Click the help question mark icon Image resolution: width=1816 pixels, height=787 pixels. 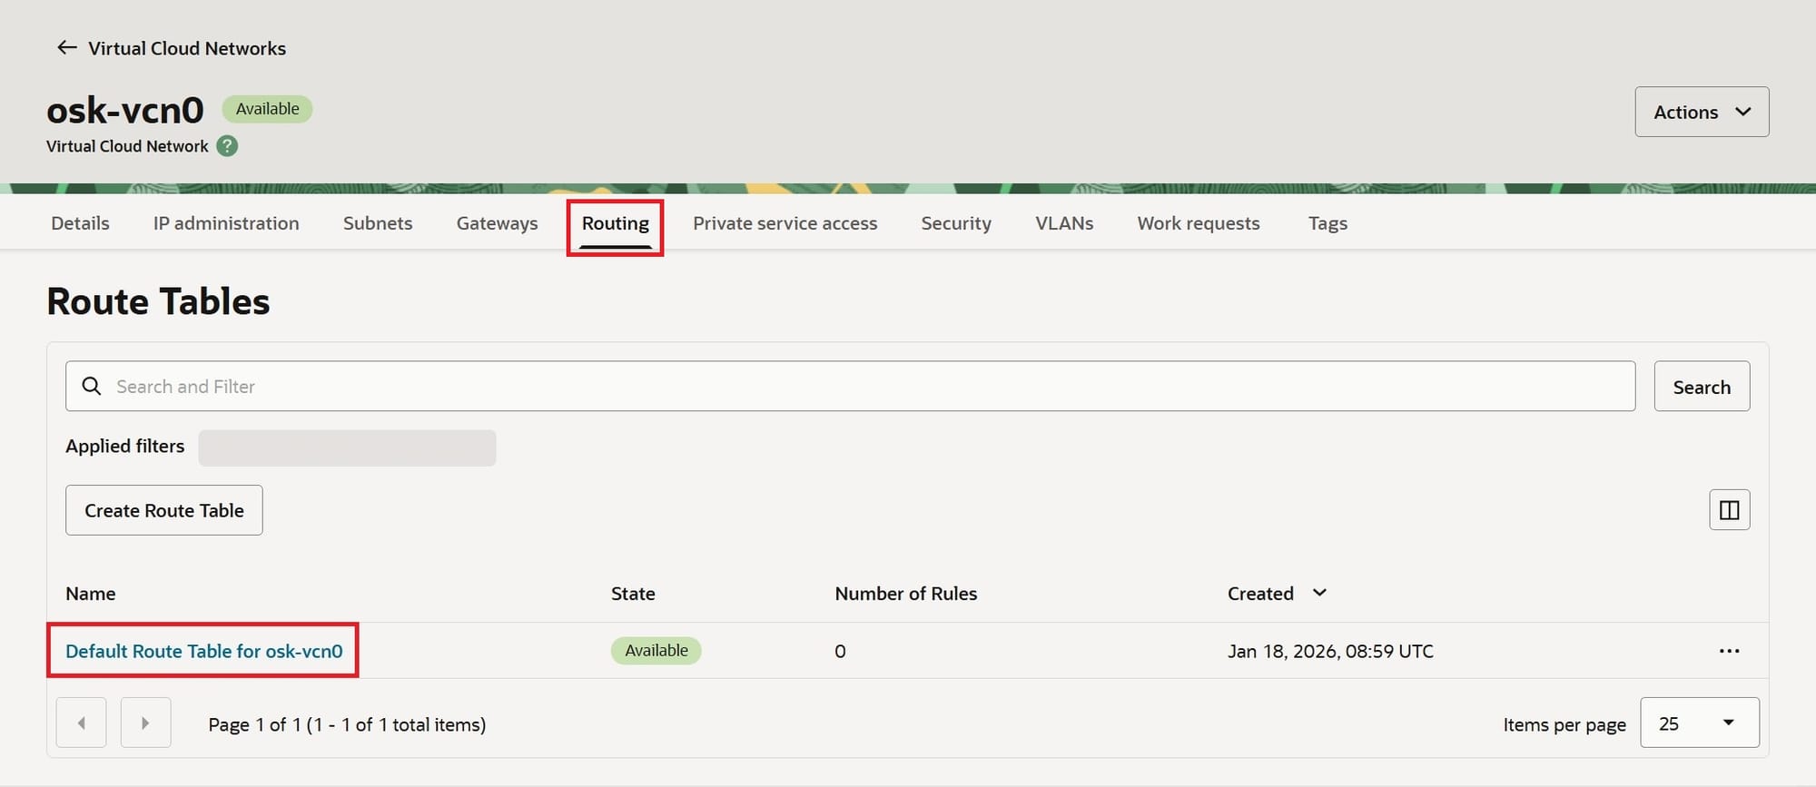tap(227, 146)
